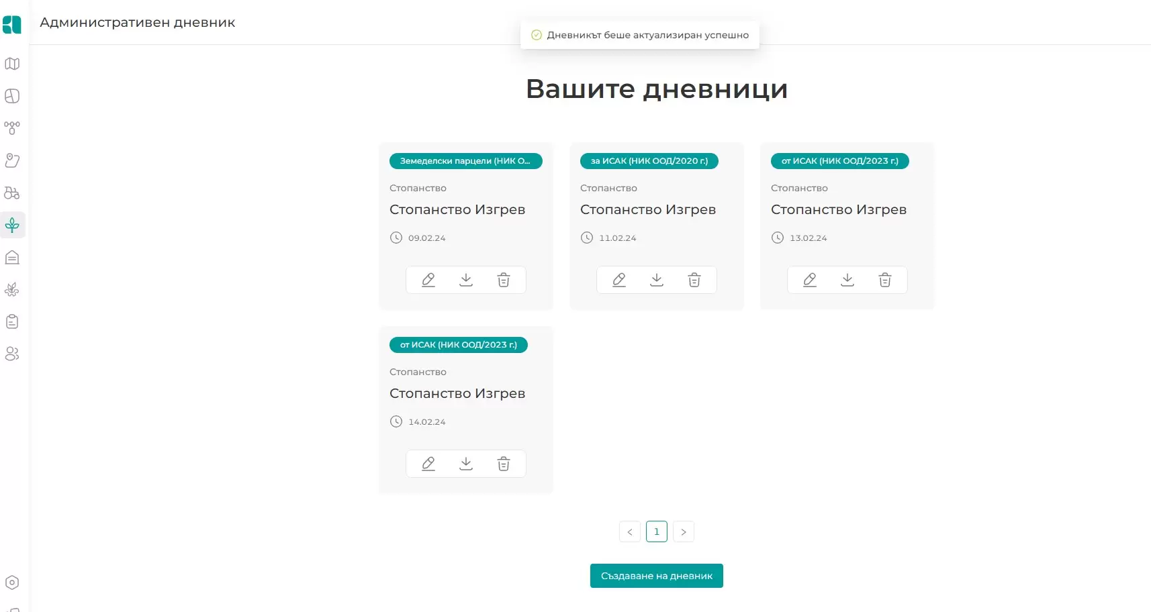Click the Вашите дневници heading
This screenshot has height=612, width=1151.
pos(657,89)
